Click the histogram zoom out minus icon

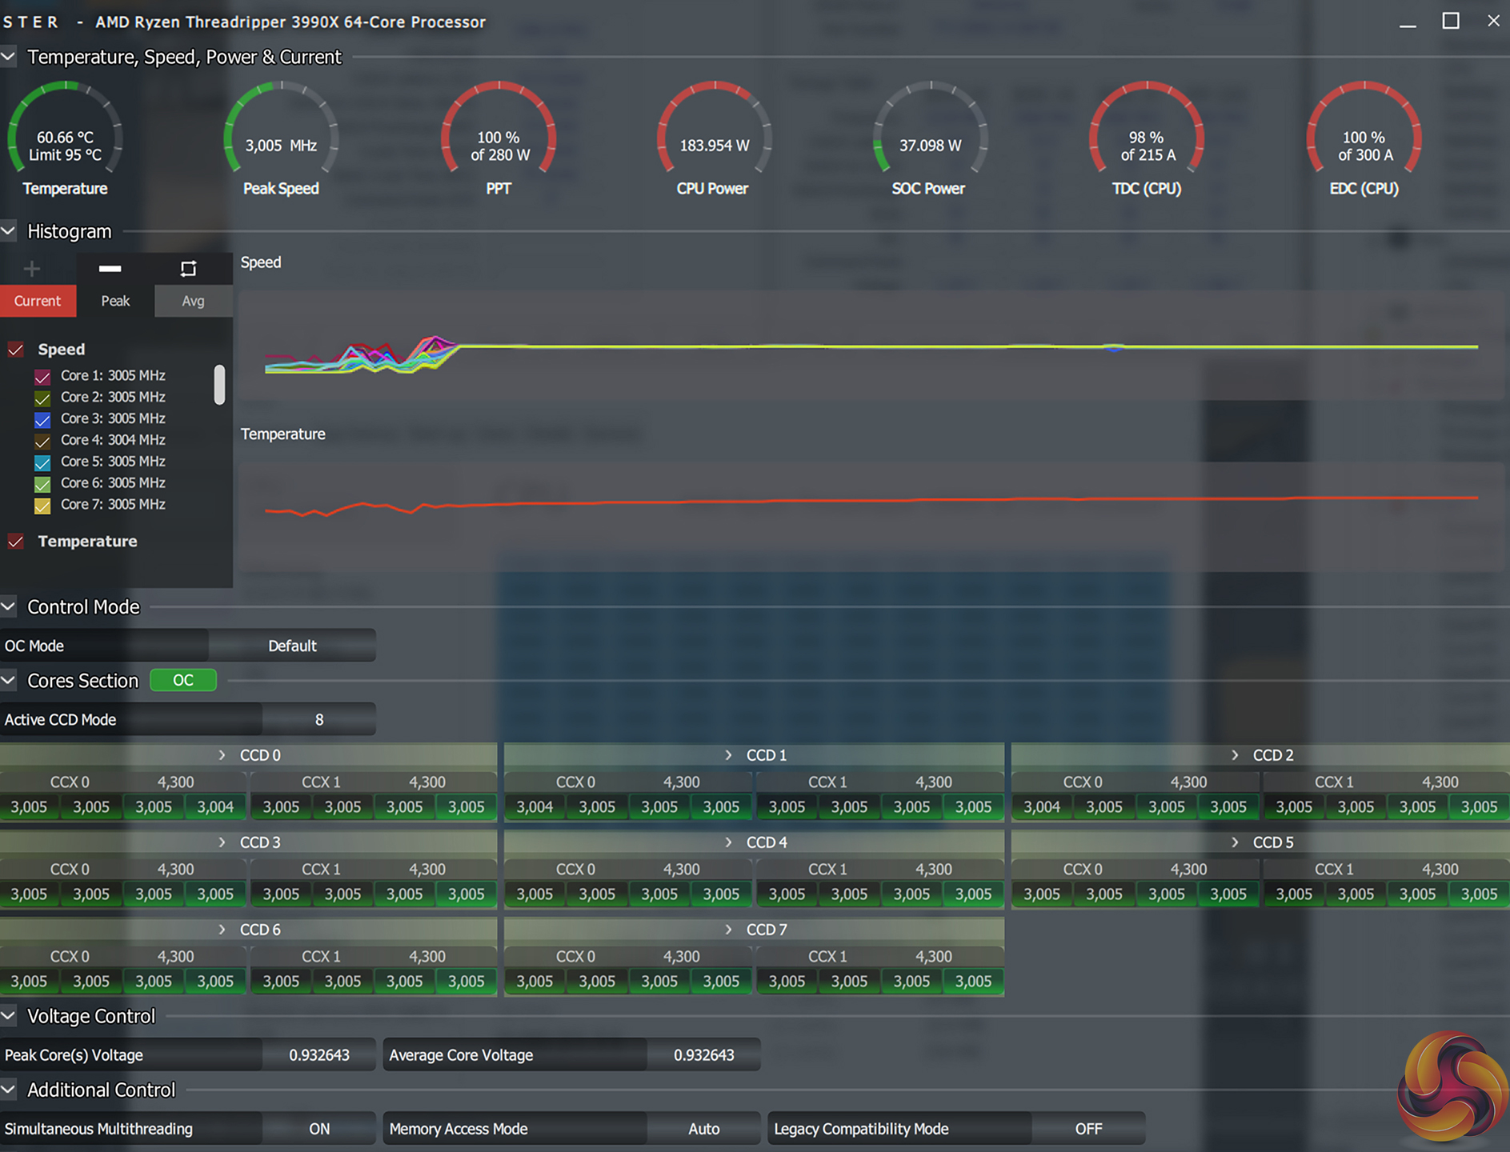point(110,269)
